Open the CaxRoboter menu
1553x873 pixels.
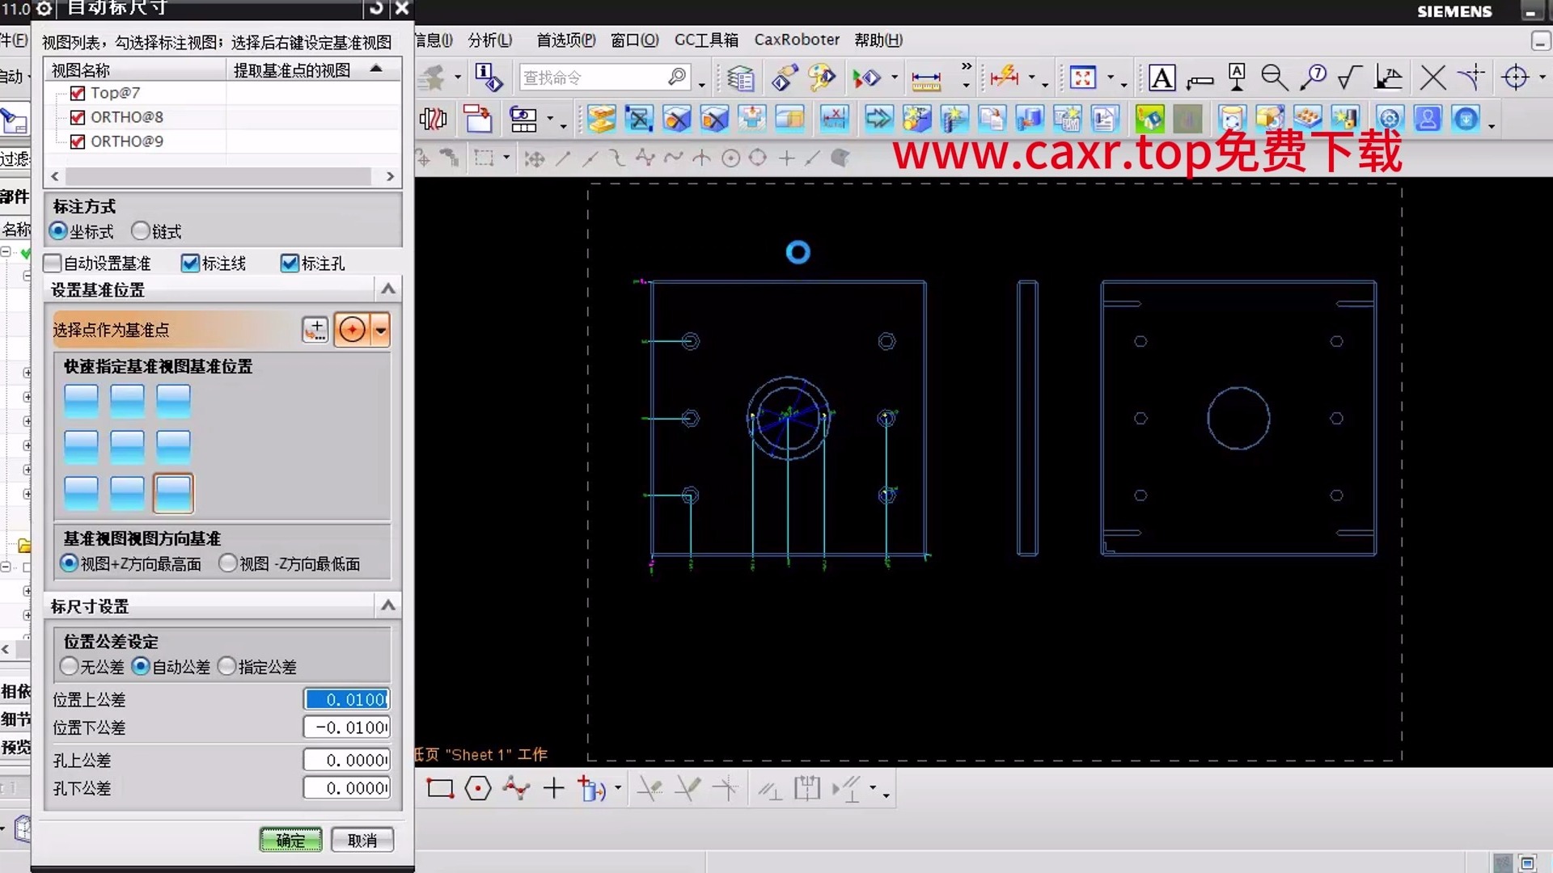pos(796,40)
